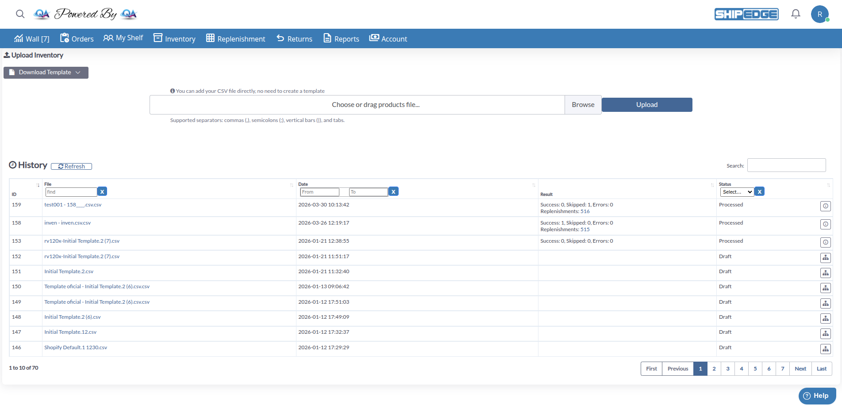Open mapping icon for draft 151

(825, 273)
